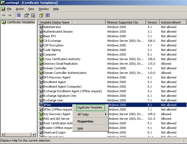
Task: Open the File menu
Action: [x=9, y=9]
